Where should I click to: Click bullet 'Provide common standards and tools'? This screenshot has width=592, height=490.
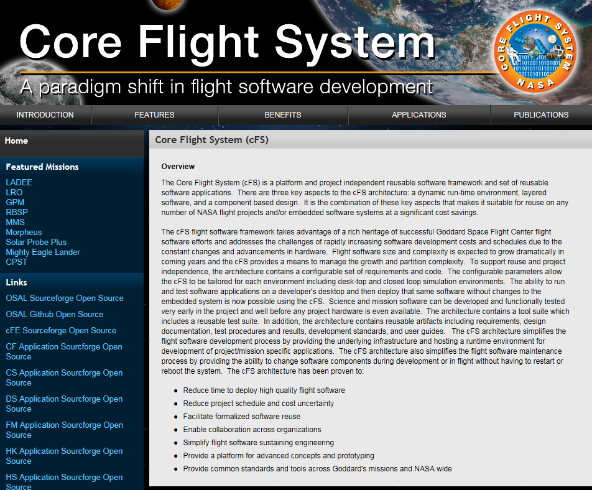(318, 469)
